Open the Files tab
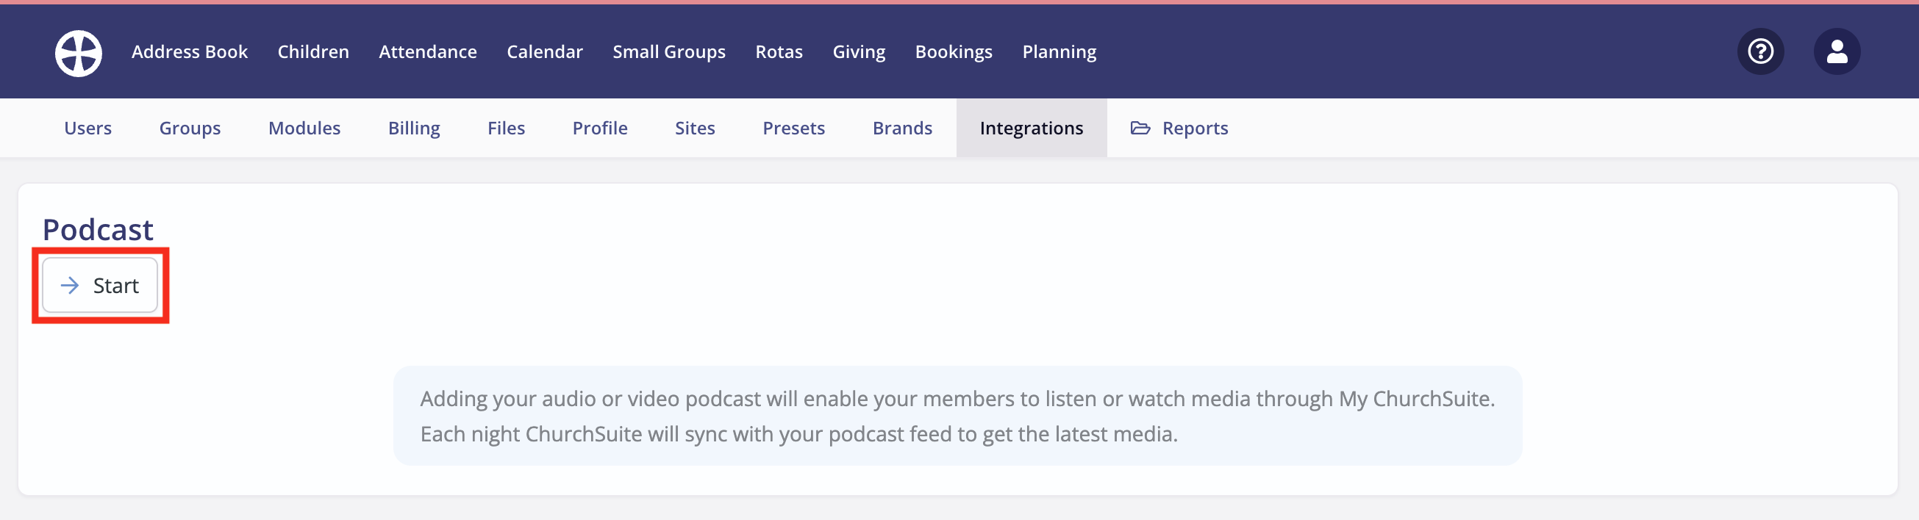 506,128
